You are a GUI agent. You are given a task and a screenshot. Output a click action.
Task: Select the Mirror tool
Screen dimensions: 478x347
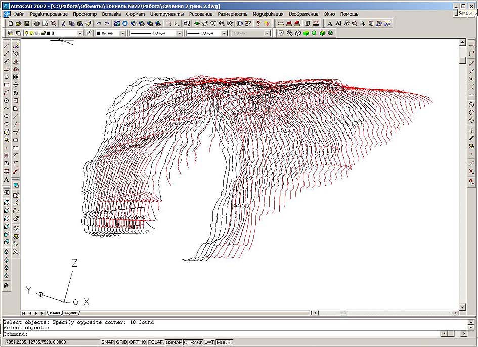(x=16, y=61)
